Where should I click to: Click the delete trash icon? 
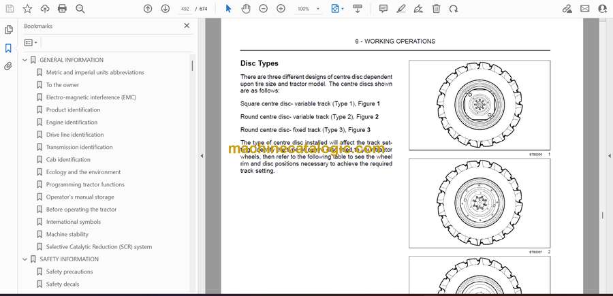tap(436, 9)
